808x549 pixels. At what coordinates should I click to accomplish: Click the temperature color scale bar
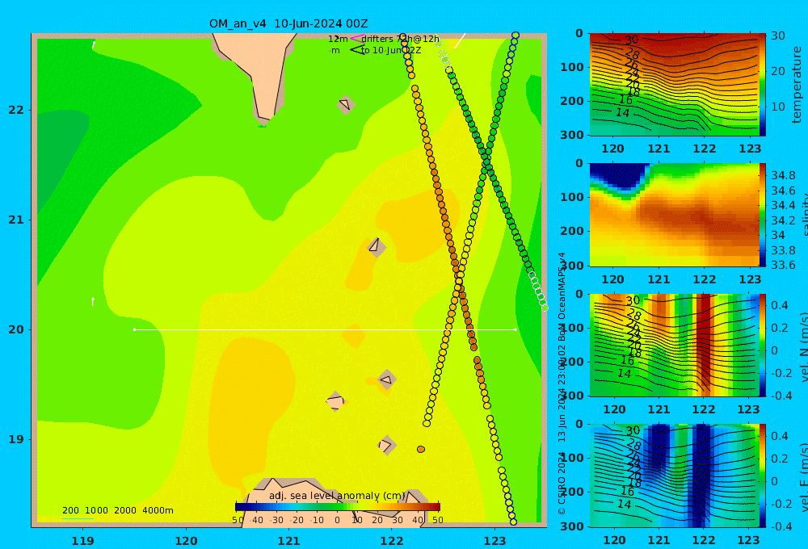pyautogui.click(x=763, y=85)
